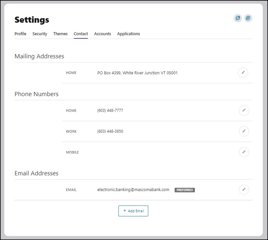Edit the preferred email address

(244, 189)
